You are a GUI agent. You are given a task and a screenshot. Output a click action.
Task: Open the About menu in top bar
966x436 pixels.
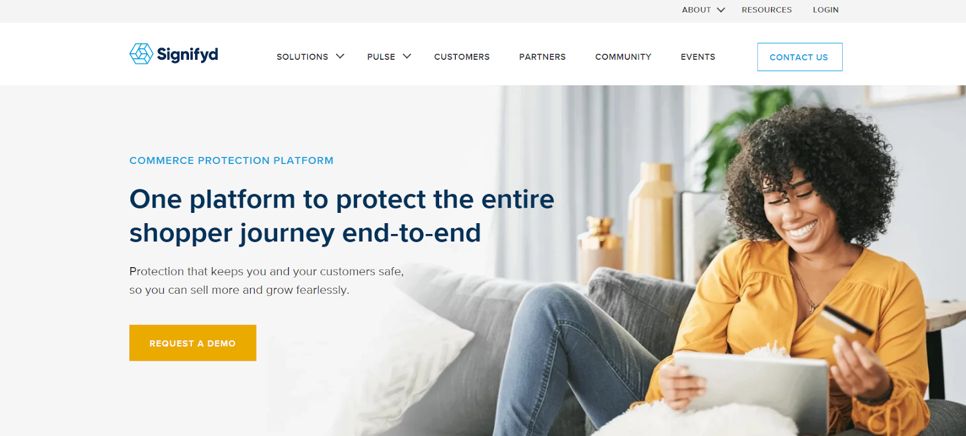(696, 10)
